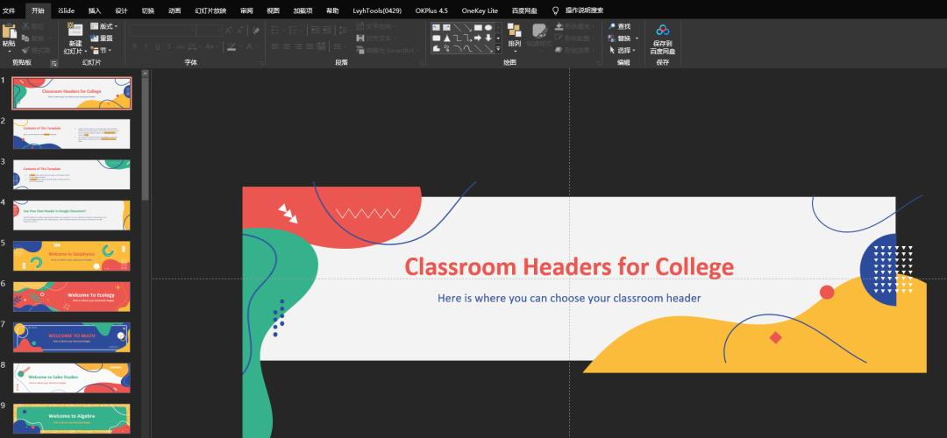
Task: Open the Insert (插入) ribbon tab
Action: pyautogui.click(x=95, y=11)
